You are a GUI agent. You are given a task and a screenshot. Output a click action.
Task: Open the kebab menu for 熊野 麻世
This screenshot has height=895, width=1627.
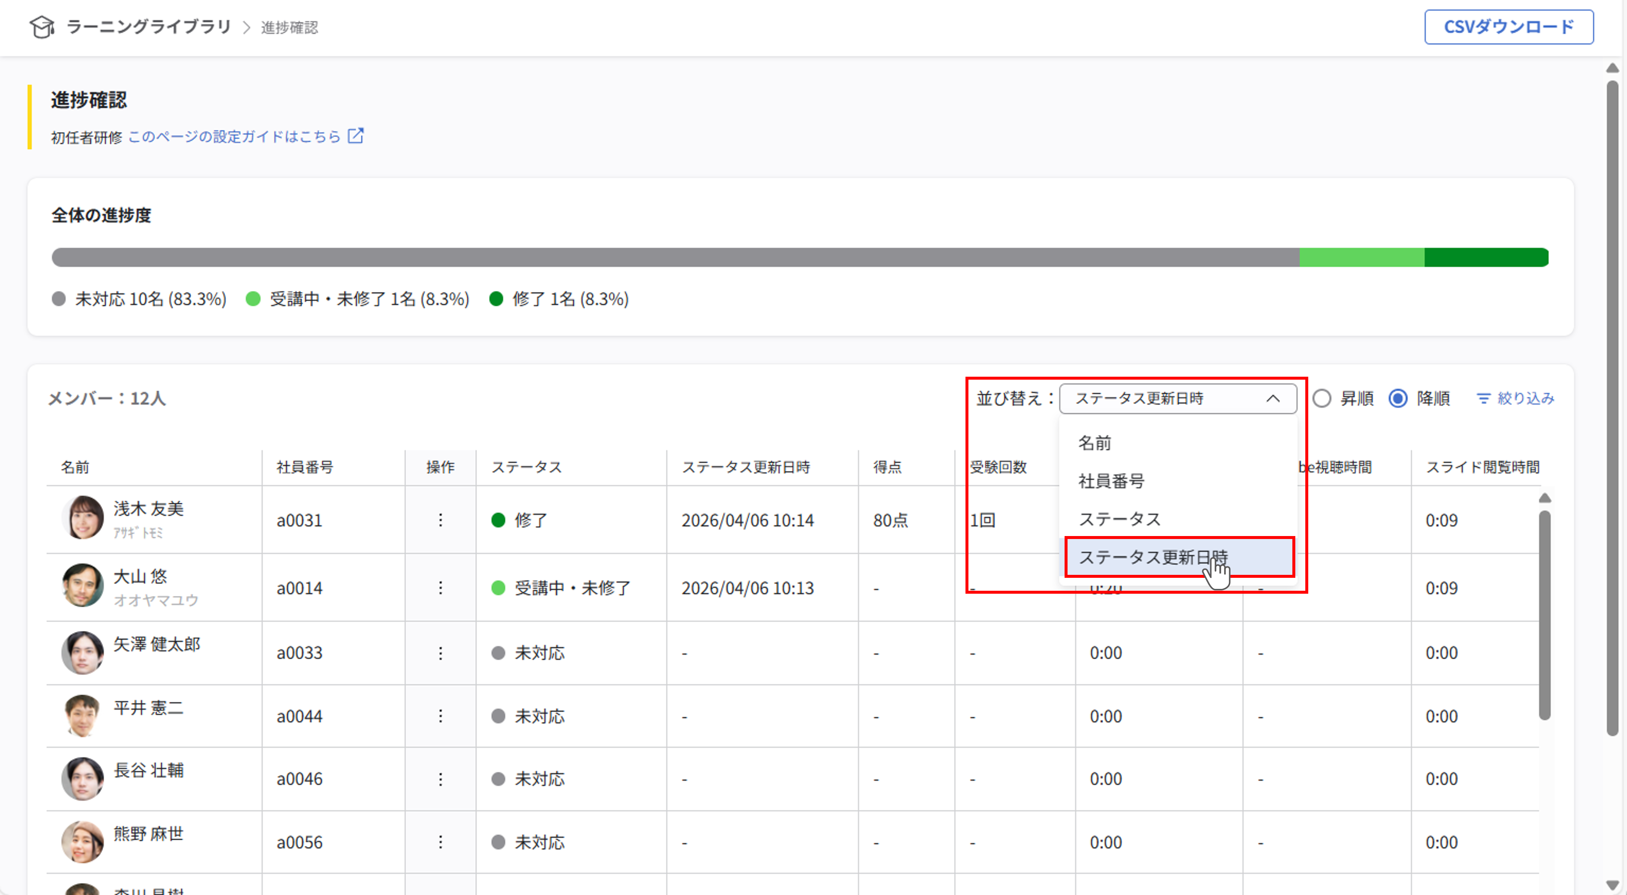440,842
